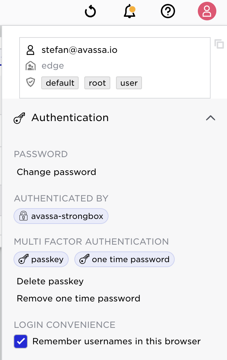Image resolution: width=227 pixels, height=360 pixels.
Task: Uncheck the blue login convenience checkbox
Action: tap(20, 341)
